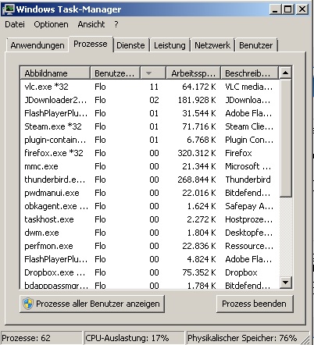Viewport: 314px width, 345px height.
Task: Click the CPU value 02 for JDownloader2
Action: (x=154, y=100)
